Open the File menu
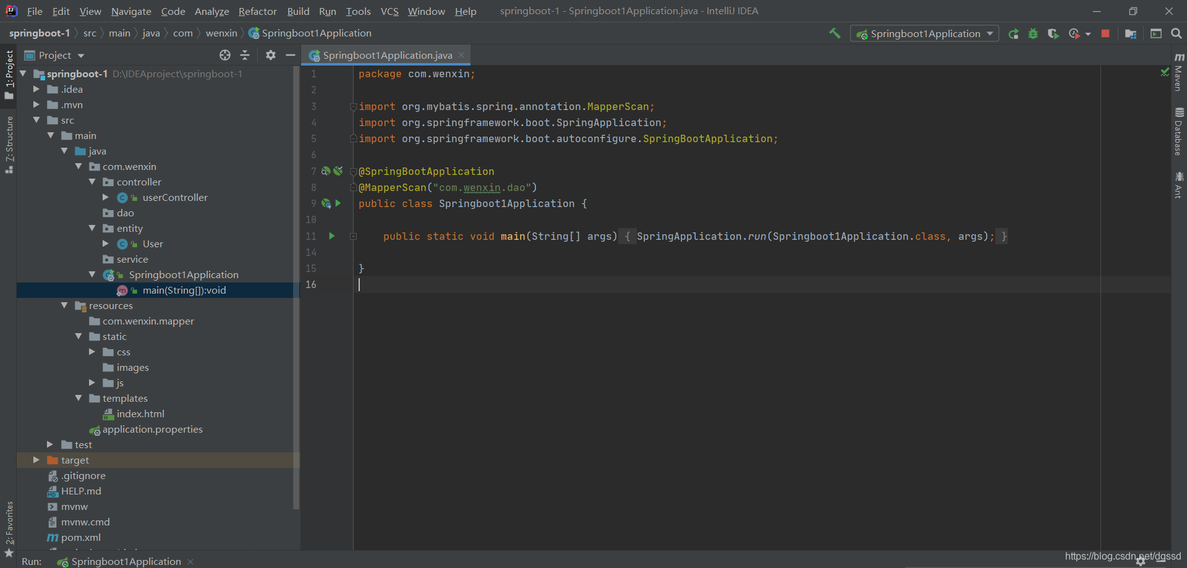 point(35,11)
